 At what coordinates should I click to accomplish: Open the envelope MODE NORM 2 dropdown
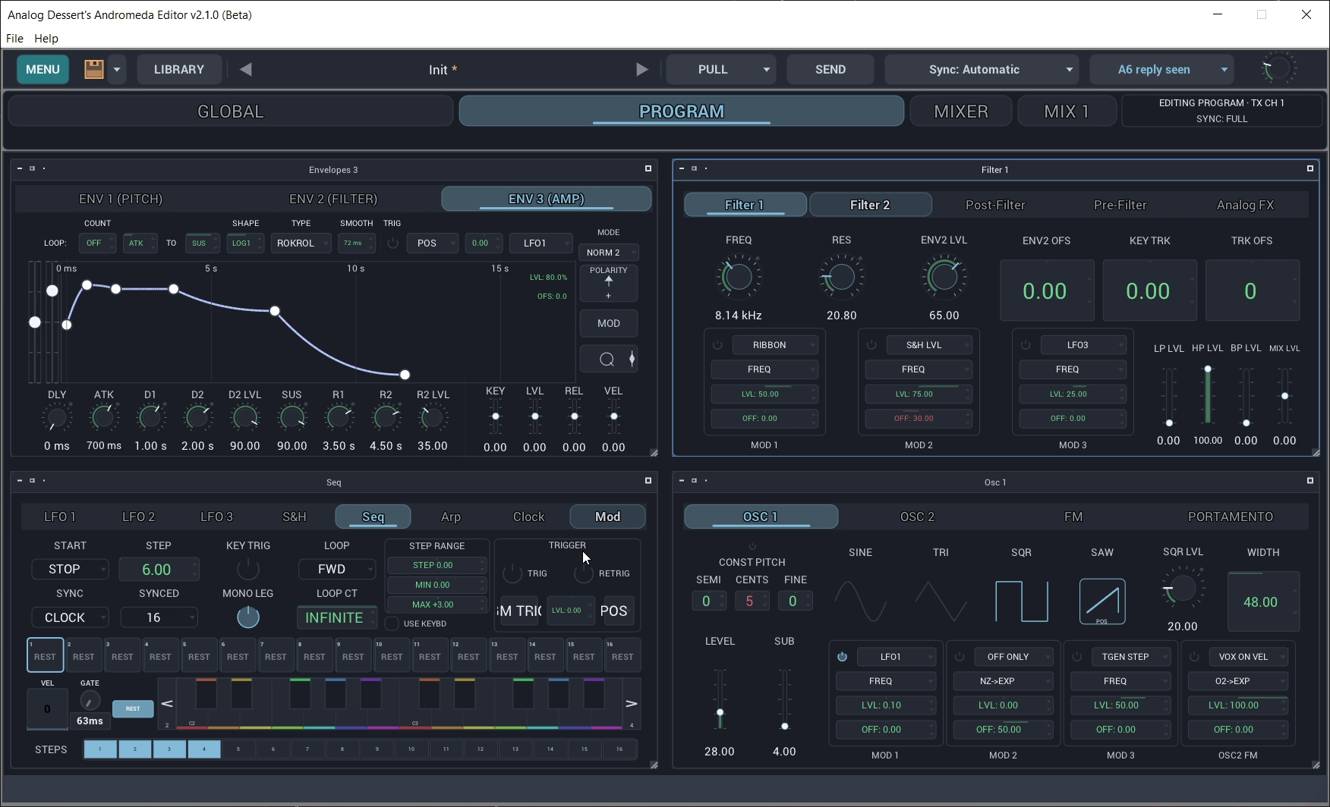608,253
